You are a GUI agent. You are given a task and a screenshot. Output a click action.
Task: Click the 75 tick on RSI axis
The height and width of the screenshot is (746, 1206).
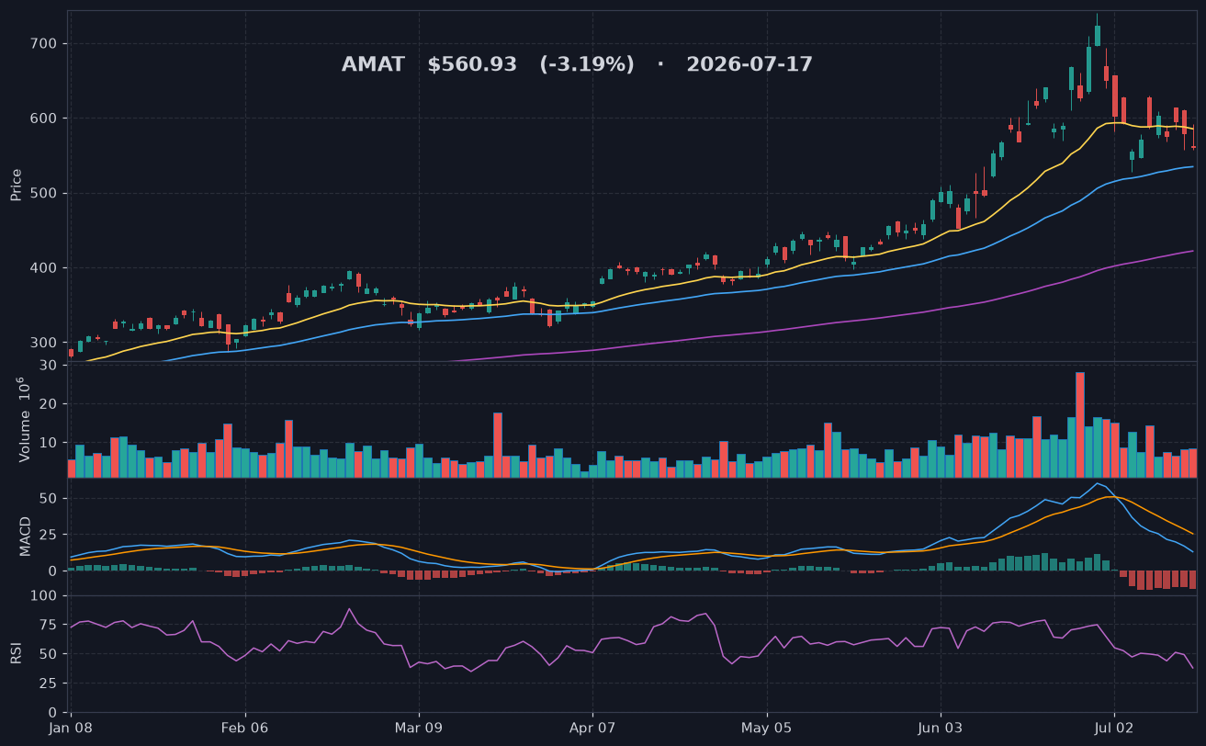click(50, 626)
